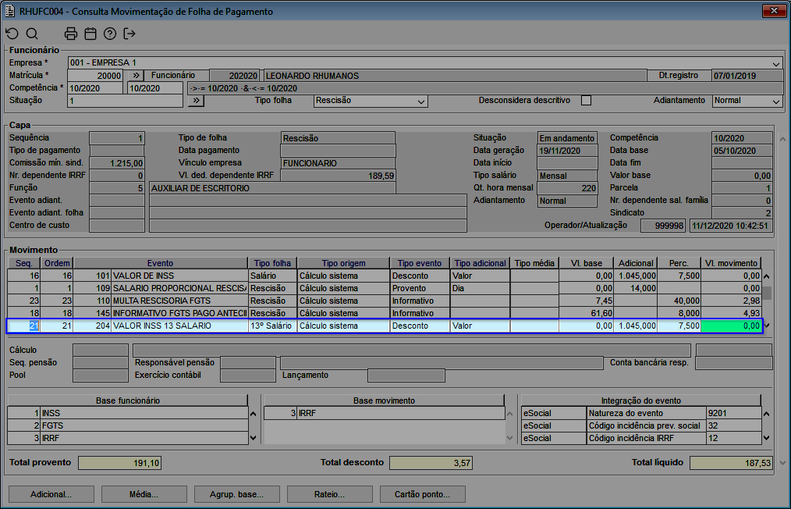This screenshot has width=791, height=509.
Task: Select the SALARIO PROPORCIONAL RESCIS row
Action: point(385,288)
